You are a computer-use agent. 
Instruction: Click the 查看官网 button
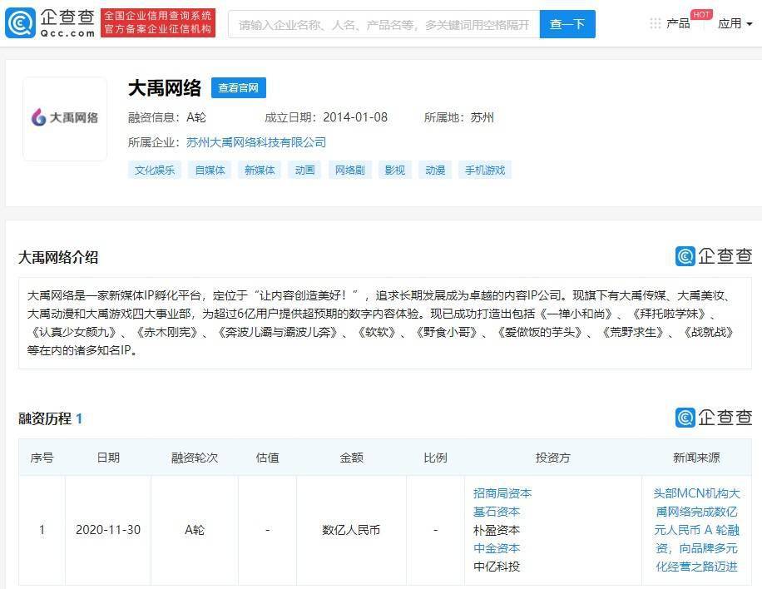(238, 88)
